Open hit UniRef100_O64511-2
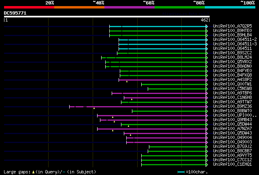 [235, 40]
